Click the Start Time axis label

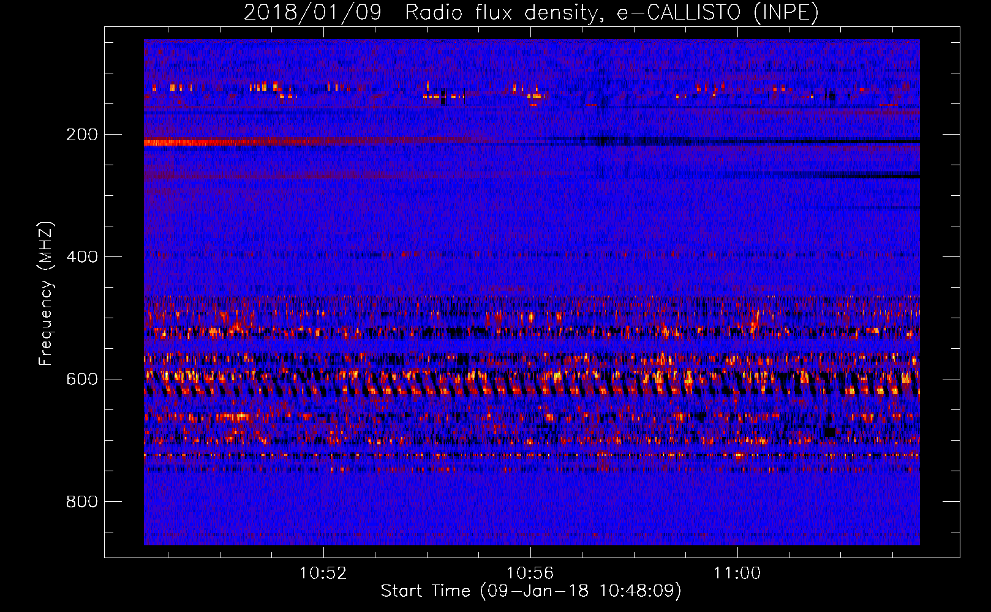pos(531,591)
